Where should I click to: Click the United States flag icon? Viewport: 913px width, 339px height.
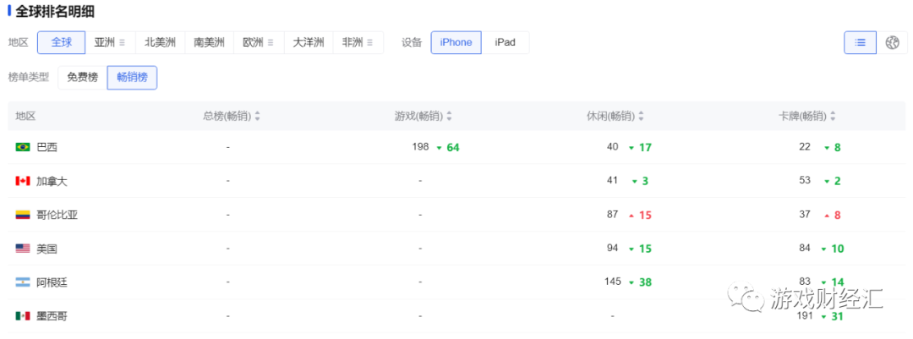pos(23,249)
